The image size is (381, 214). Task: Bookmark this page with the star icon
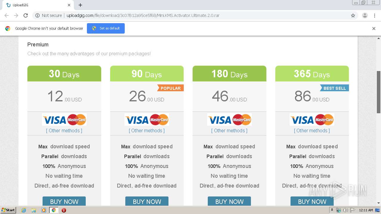pos(353,15)
